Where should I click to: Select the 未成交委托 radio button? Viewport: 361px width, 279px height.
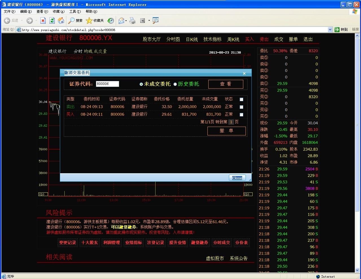click(141, 84)
